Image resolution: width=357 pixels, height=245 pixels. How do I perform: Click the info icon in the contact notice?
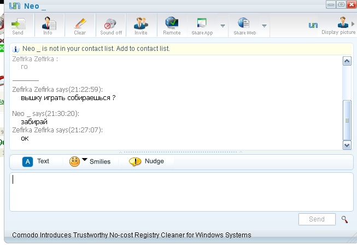[16, 49]
